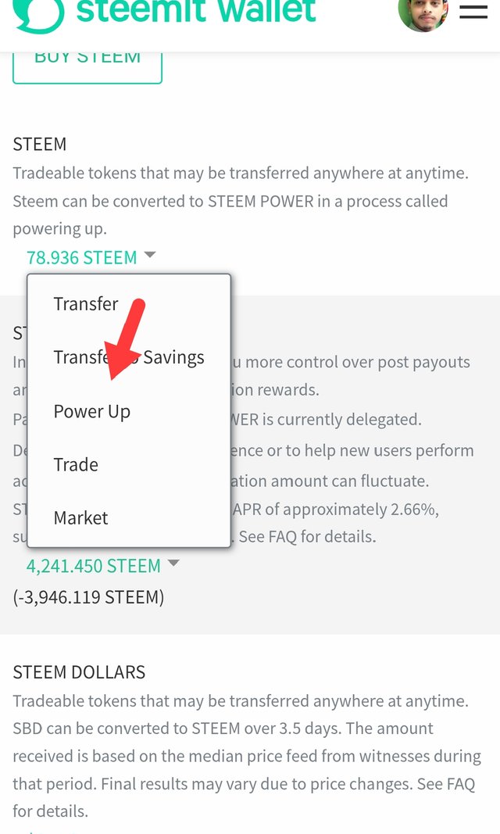The image size is (500, 834).
Task: Open the 78.936 STEEM balance dropdown
Action: click(x=82, y=257)
